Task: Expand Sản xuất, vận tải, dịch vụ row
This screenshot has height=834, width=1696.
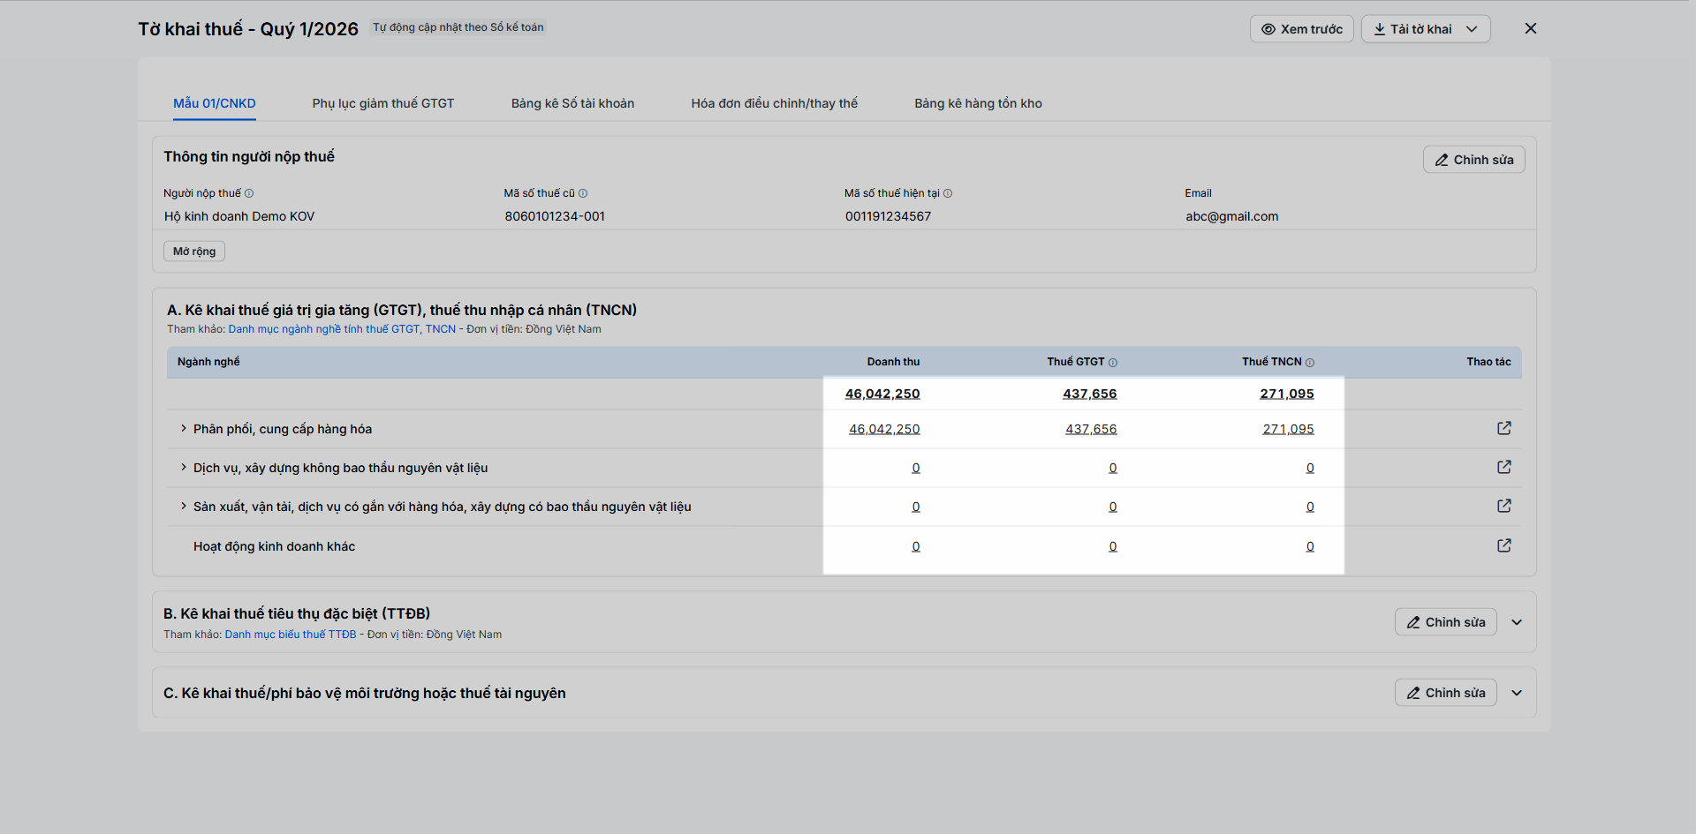Action: (x=184, y=506)
